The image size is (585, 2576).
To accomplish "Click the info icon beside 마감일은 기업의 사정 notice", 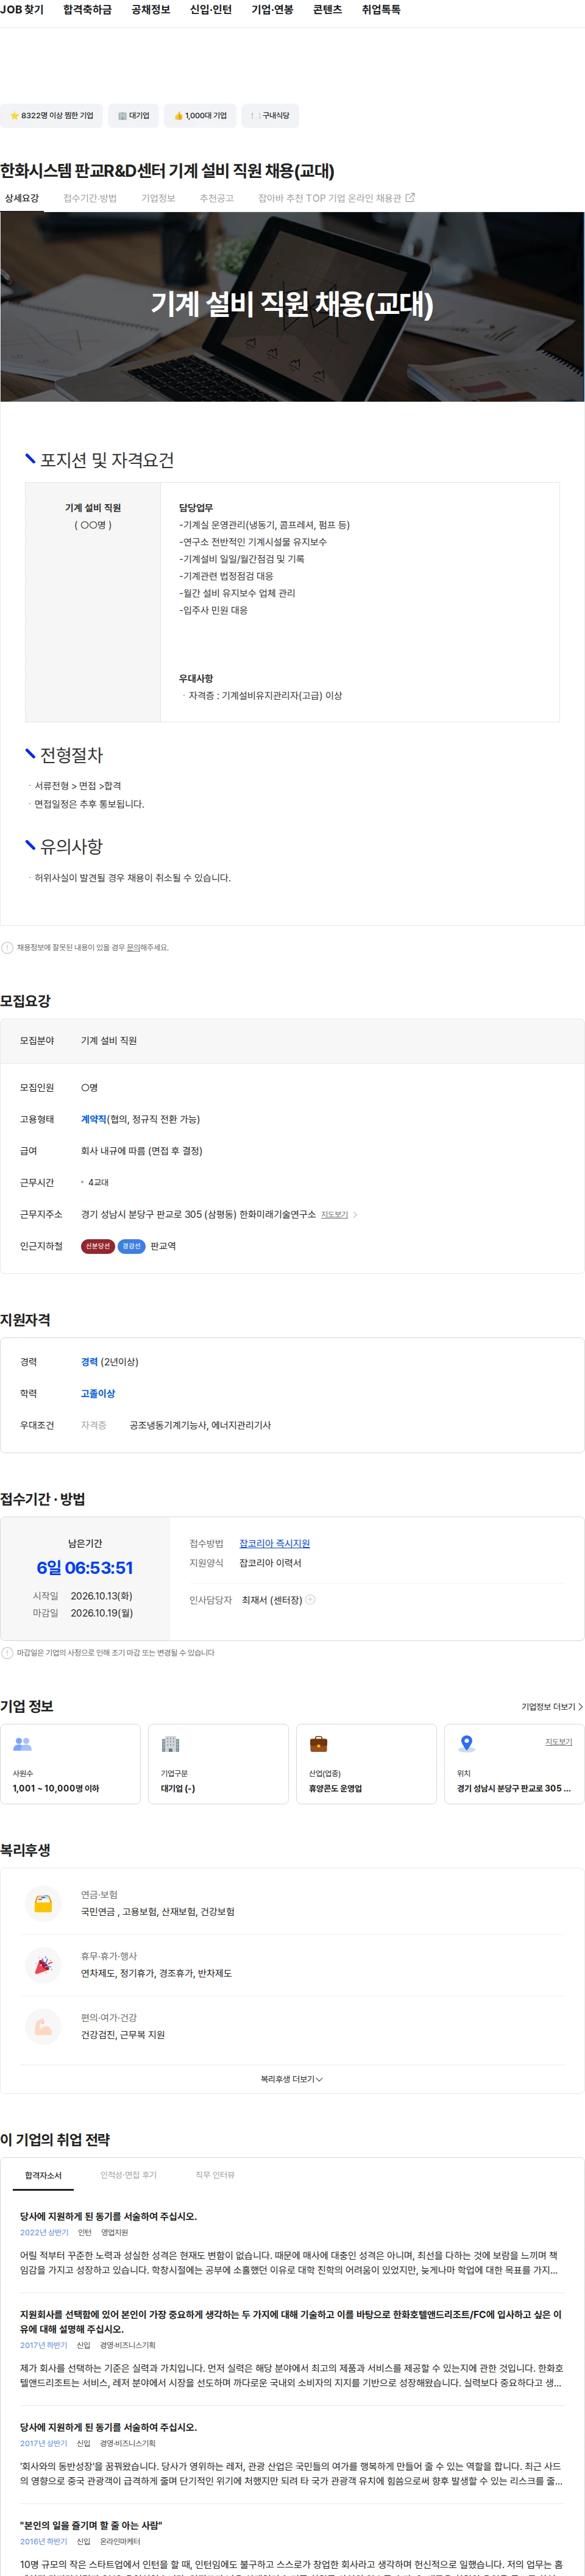I will click(x=7, y=1653).
